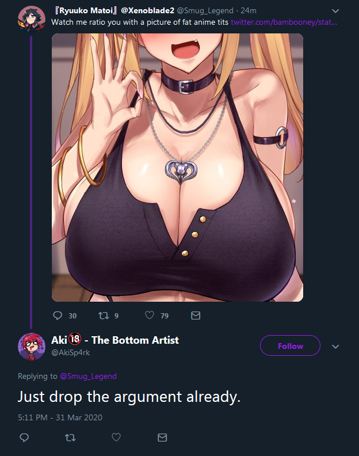Click the reply icon on Ryuuko Matoi's tweet
359x456 pixels.
pos(58,316)
